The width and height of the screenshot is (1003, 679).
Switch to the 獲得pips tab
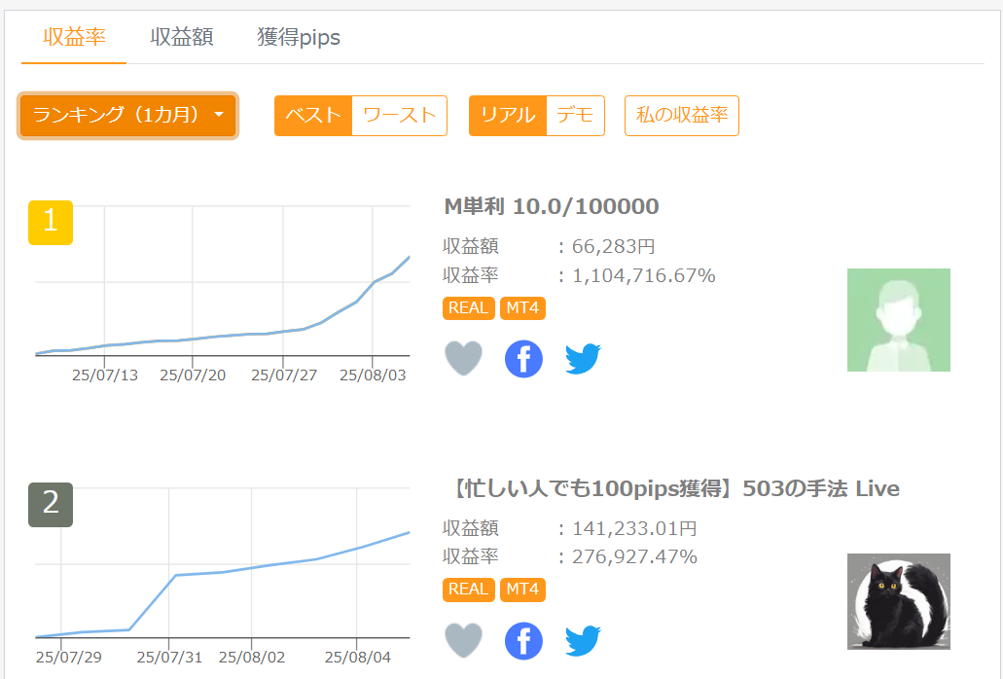[299, 38]
